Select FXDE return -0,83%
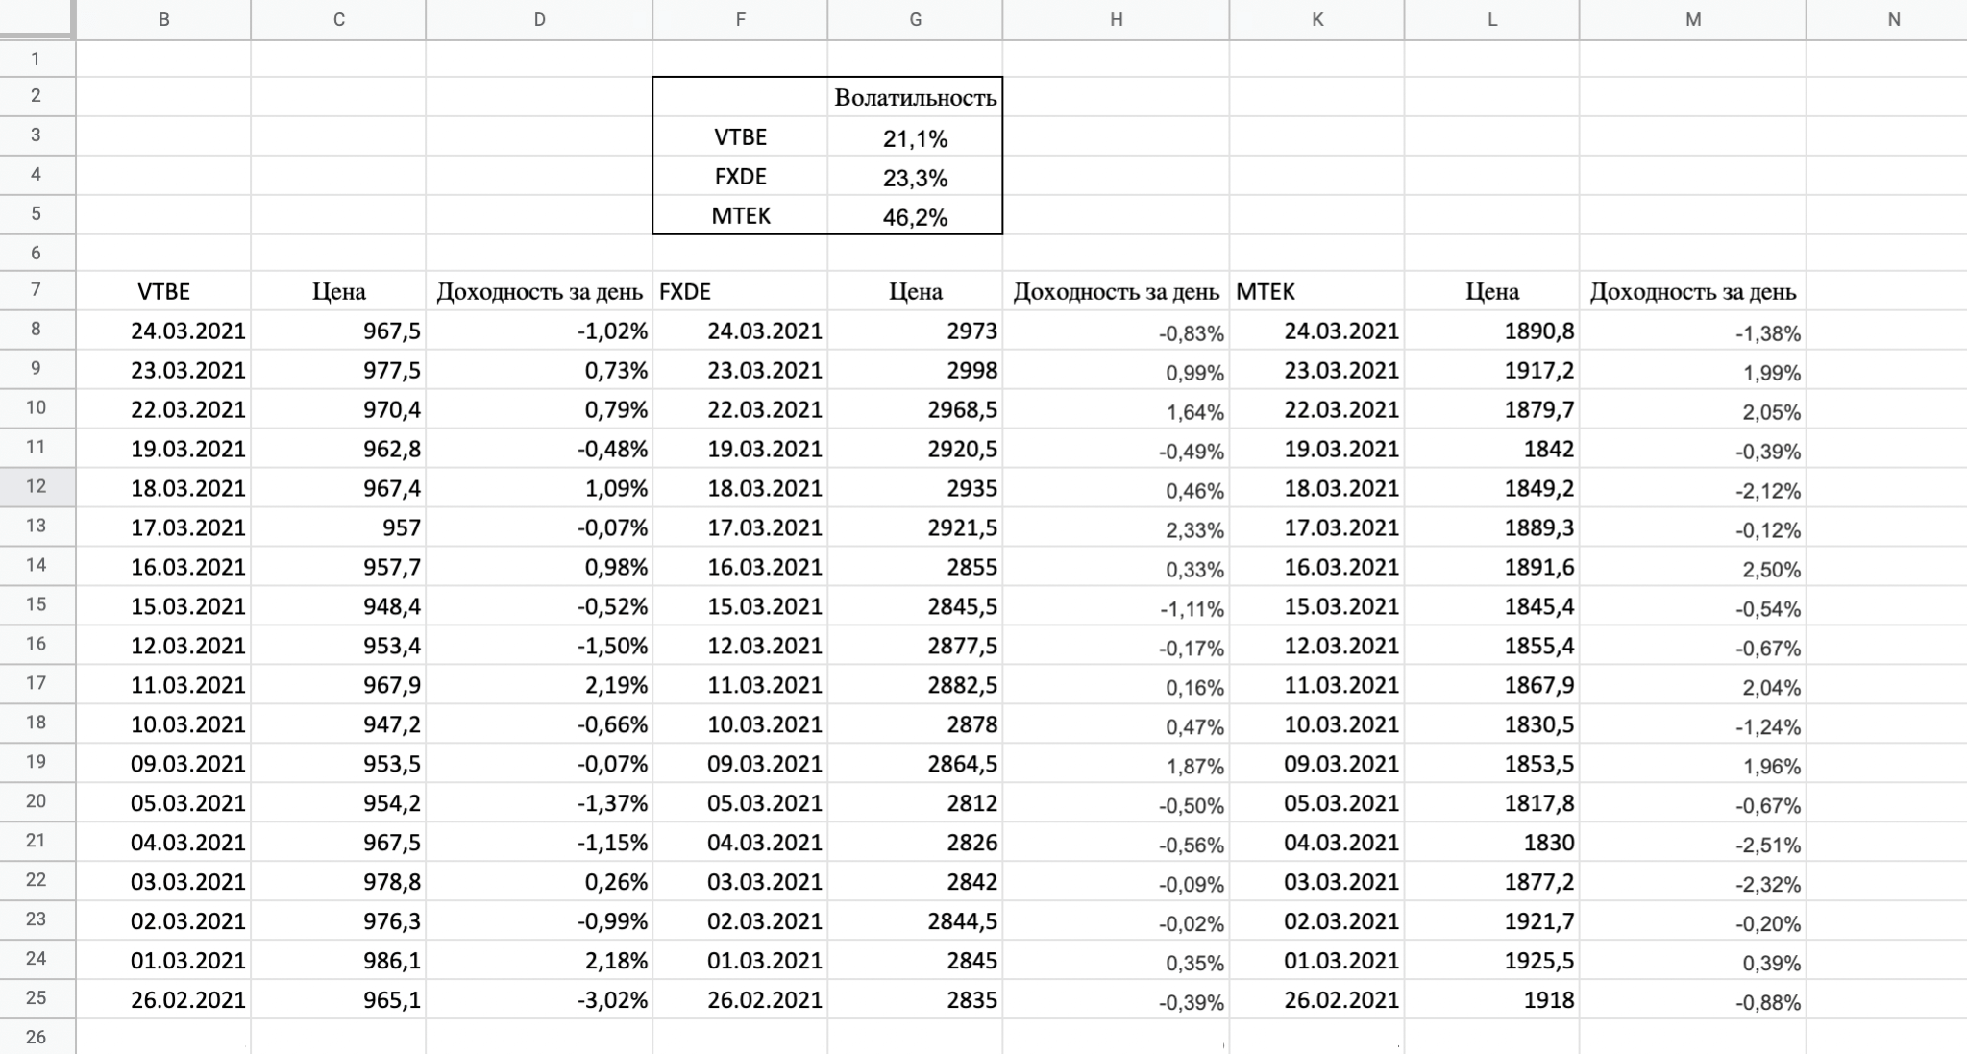 pyautogui.click(x=1116, y=331)
